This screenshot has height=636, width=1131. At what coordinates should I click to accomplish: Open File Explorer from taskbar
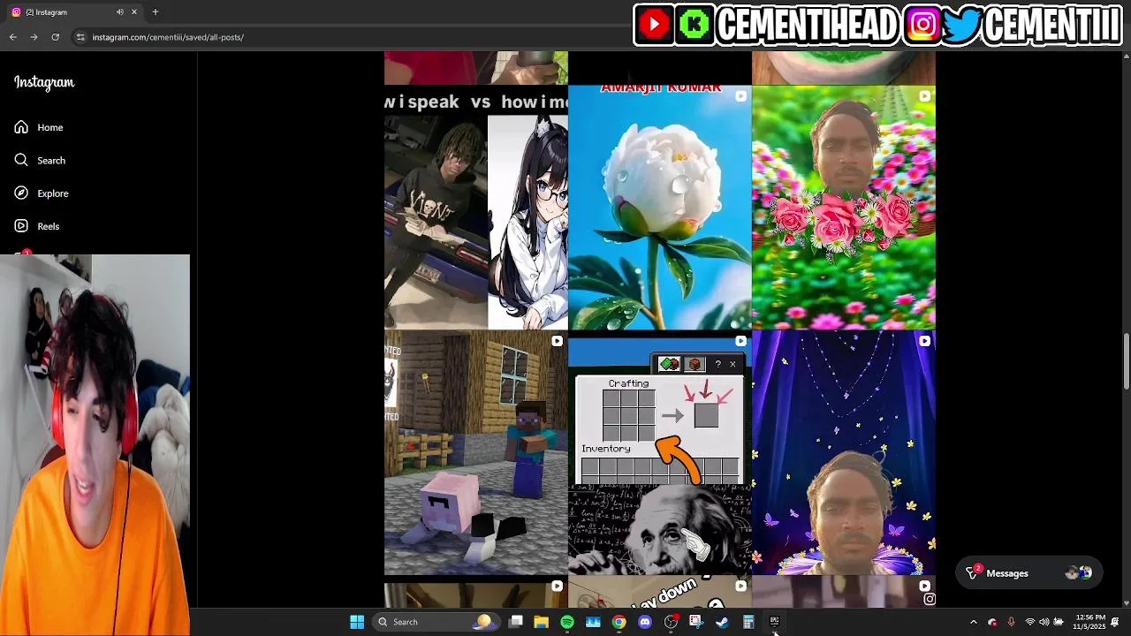click(x=542, y=622)
